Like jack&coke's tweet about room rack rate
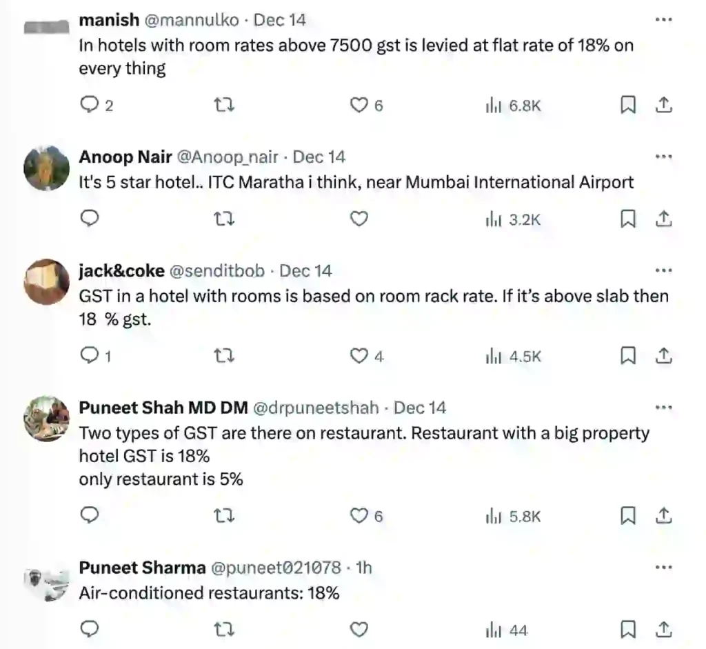The width and height of the screenshot is (706, 649). (x=358, y=356)
